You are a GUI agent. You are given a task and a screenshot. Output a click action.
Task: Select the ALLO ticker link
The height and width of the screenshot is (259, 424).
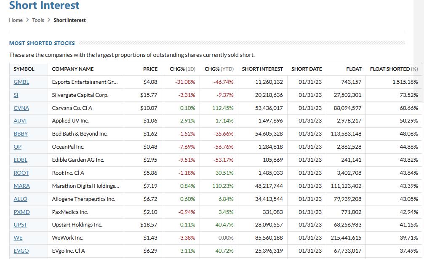[x=20, y=199]
